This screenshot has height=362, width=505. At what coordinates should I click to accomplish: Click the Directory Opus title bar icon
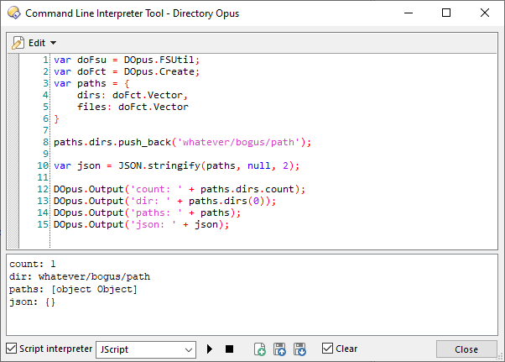coord(12,13)
